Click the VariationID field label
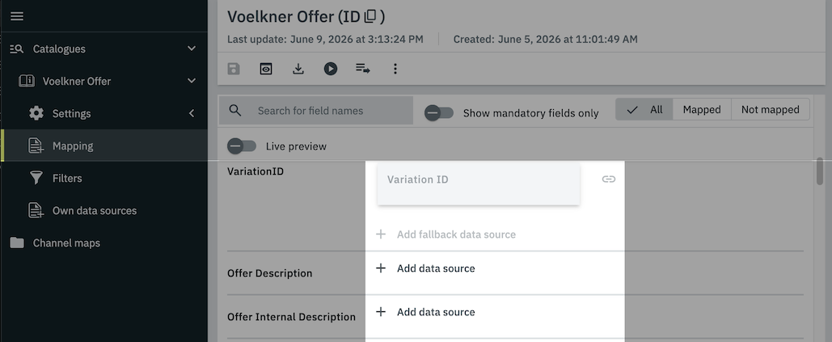Image resolution: width=832 pixels, height=342 pixels. click(x=256, y=171)
